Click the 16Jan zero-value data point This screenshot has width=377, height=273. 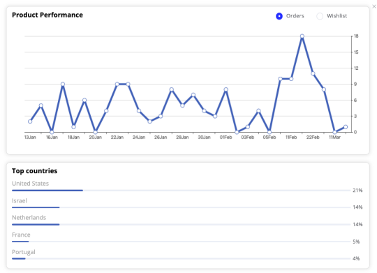point(52,132)
